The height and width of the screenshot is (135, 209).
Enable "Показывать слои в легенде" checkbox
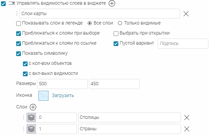[19, 24]
